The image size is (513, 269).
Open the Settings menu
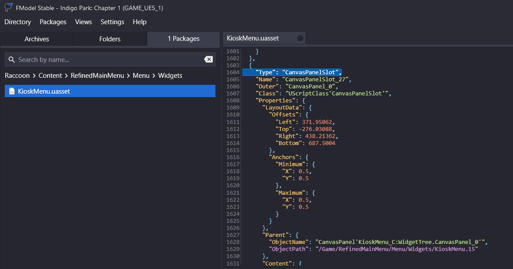112,22
